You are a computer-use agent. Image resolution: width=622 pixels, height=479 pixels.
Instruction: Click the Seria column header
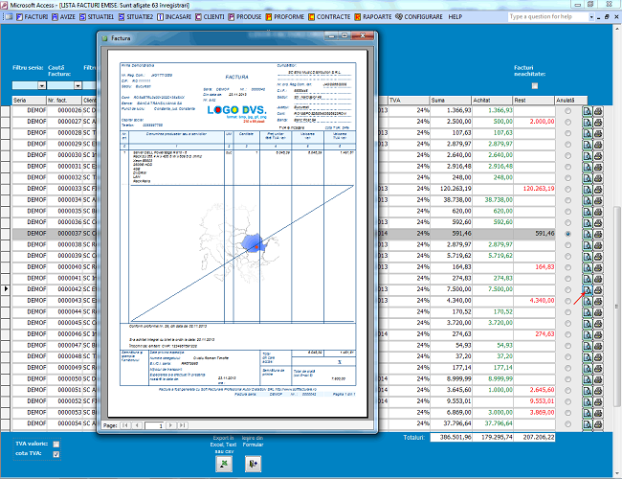pyautogui.click(x=29, y=100)
